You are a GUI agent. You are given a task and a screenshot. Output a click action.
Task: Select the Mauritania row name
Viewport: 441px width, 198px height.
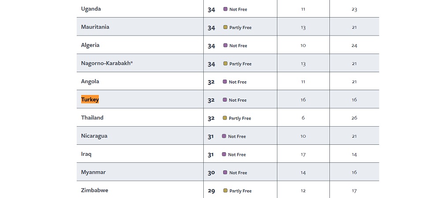[95, 27]
